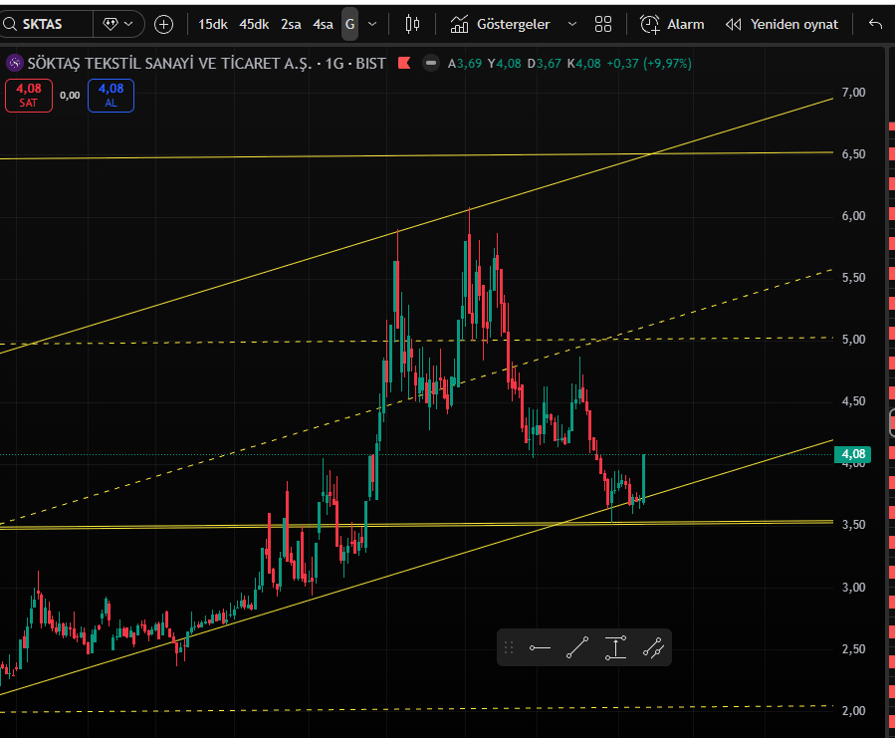Click the purple Söktaş symbol logo
This screenshot has width=895, height=738.
click(x=14, y=63)
